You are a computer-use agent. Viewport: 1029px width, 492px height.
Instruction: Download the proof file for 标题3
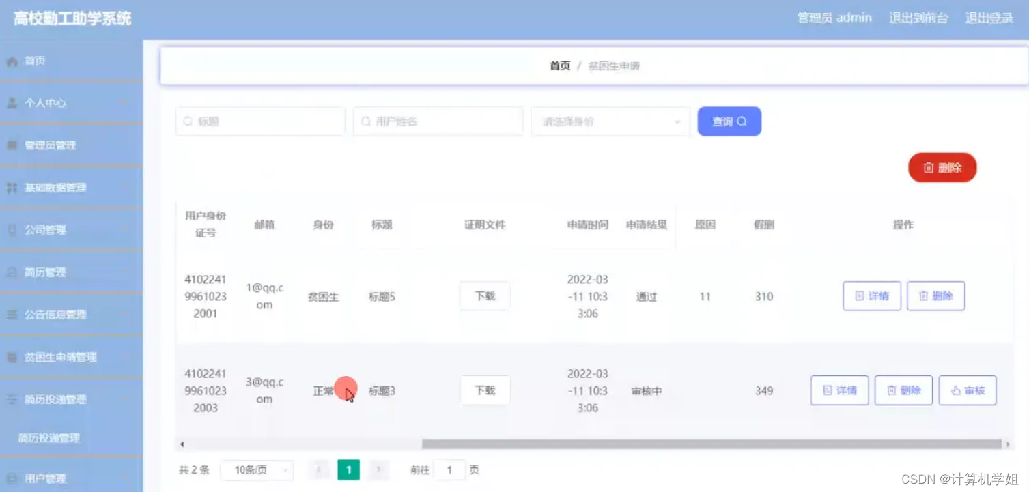click(x=485, y=390)
